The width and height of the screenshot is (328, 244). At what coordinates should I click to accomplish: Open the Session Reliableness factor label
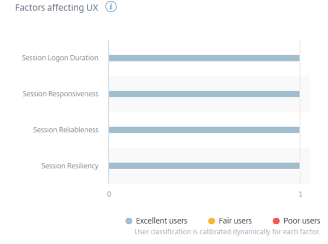(x=66, y=130)
